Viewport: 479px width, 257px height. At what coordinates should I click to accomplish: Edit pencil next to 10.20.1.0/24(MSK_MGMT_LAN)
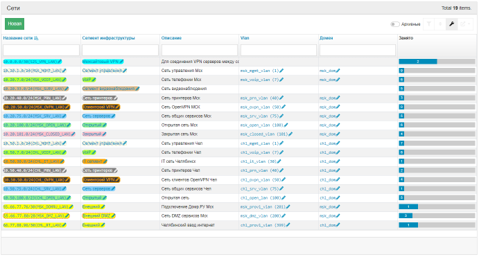pos(64,71)
